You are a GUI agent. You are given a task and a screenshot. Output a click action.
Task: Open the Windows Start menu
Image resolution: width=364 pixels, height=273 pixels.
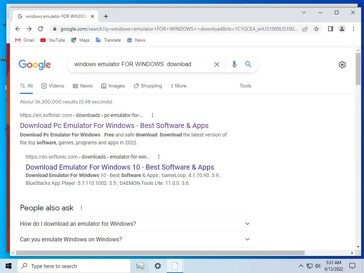click(9, 266)
